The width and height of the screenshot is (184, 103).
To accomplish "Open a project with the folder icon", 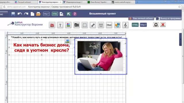I will coord(38,14).
